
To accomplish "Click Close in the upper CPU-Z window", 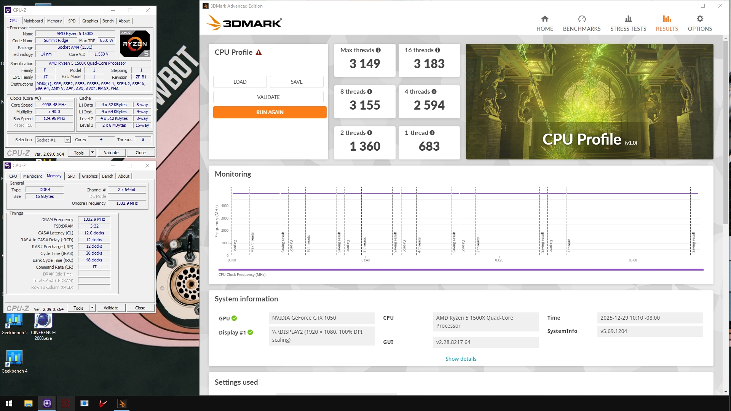I will [140, 153].
